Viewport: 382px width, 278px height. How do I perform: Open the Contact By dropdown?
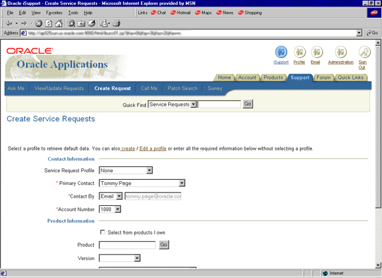pyautogui.click(x=119, y=196)
